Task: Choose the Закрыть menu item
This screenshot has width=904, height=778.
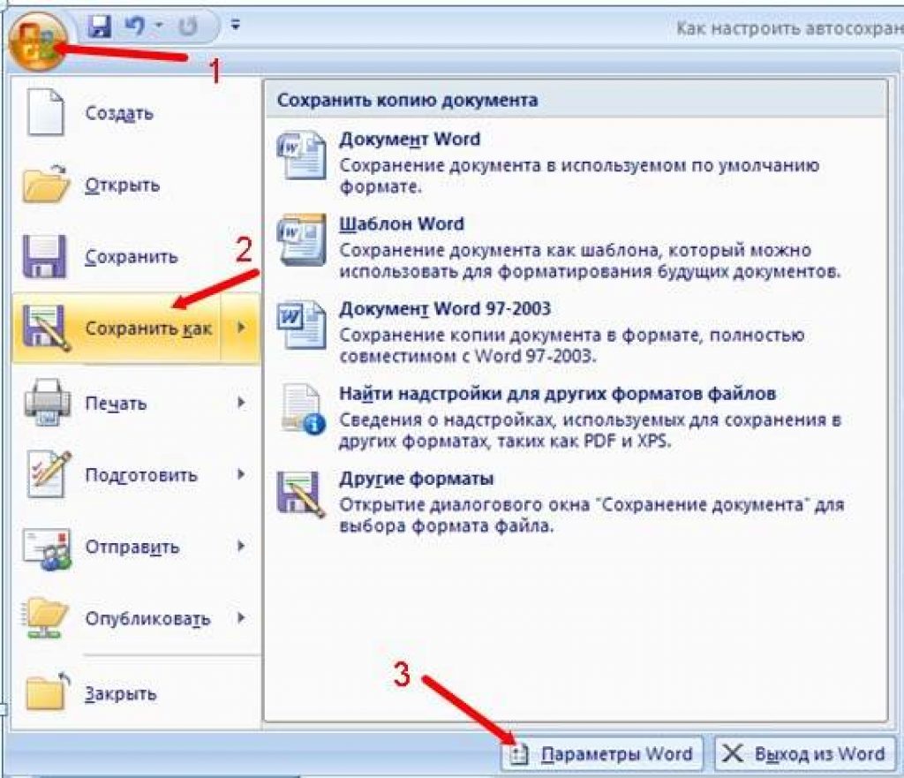Action: [x=135, y=692]
